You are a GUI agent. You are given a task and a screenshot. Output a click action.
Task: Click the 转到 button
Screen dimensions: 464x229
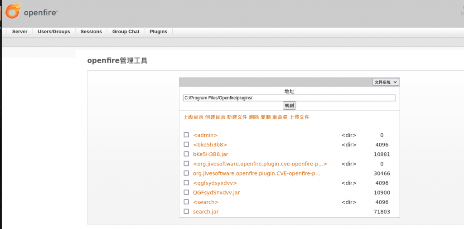(x=290, y=106)
